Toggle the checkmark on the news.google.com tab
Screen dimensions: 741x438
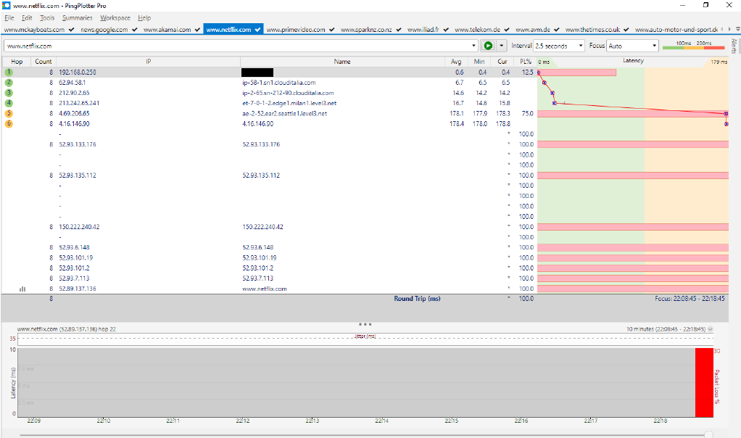coord(135,29)
